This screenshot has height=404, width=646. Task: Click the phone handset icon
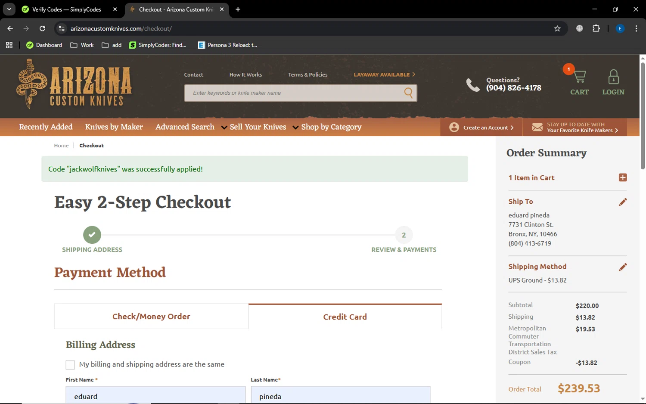click(x=473, y=85)
